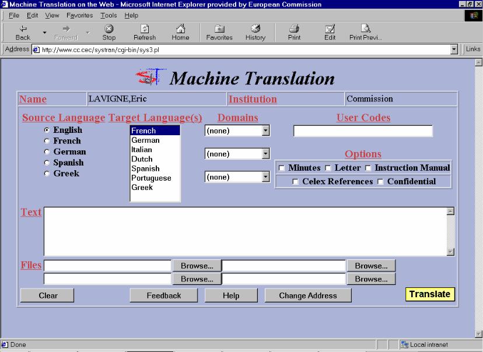This screenshot has height=352, width=483.
Task: Click the Back toolbar icon
Action: (x=23, y=33)
